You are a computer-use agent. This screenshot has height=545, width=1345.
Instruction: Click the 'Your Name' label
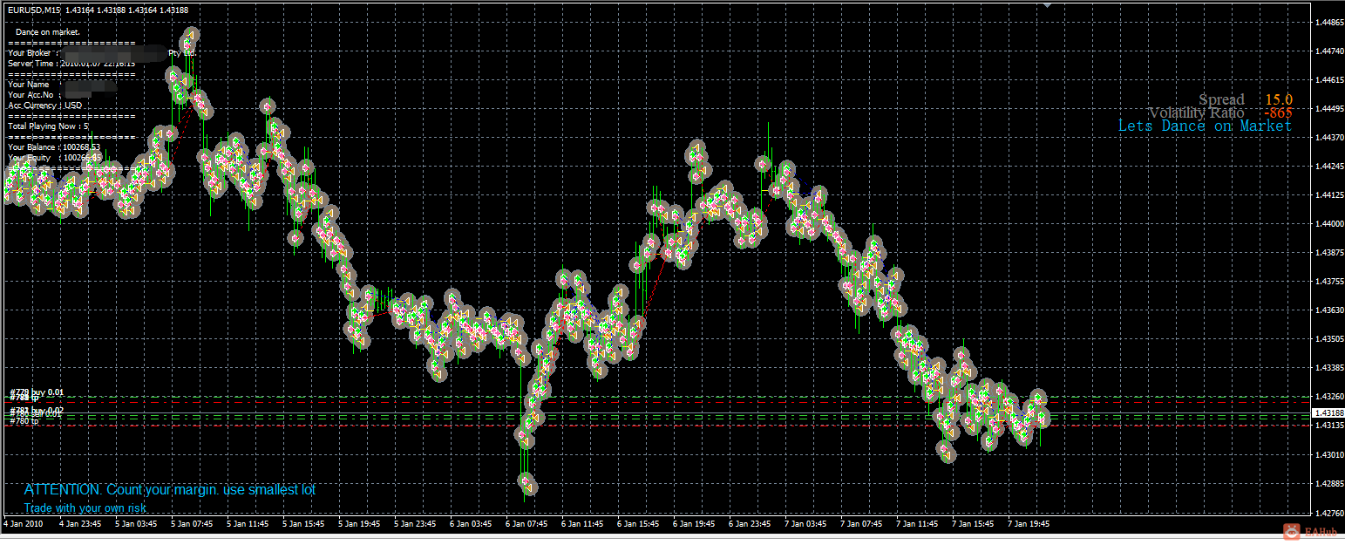(x=29, y=85)
